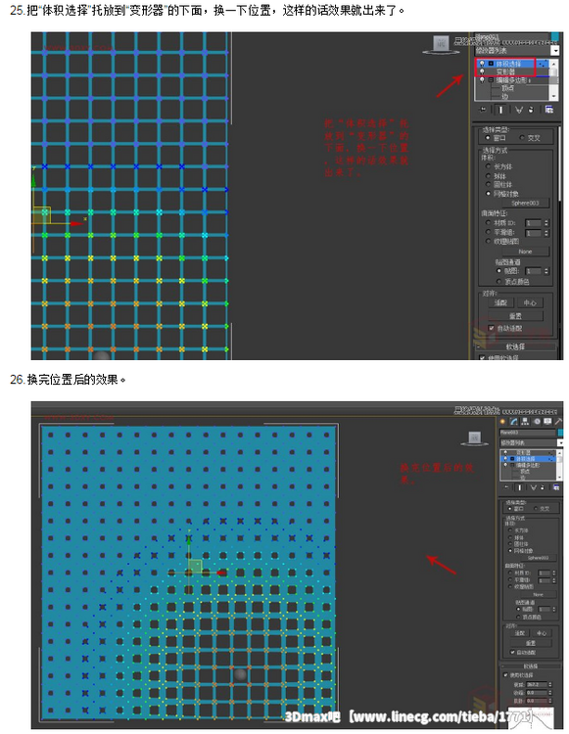The height and width of the screenshot is (734, 569).
Task: Select 顶点颜色 radio in step 25 panel
Action: point(498,281)
